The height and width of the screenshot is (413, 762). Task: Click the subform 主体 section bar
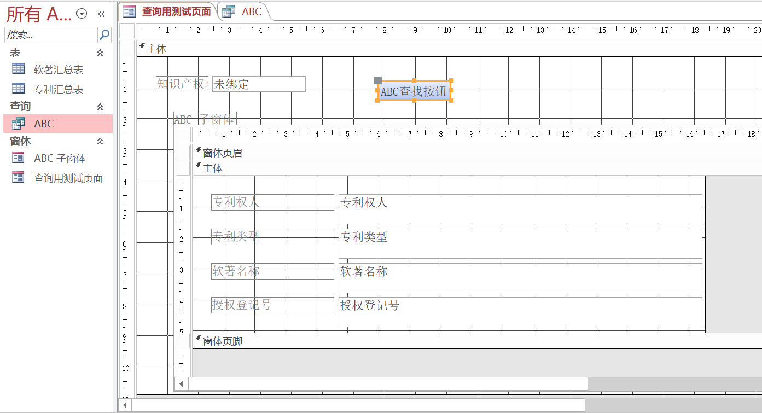coord(477,168)
